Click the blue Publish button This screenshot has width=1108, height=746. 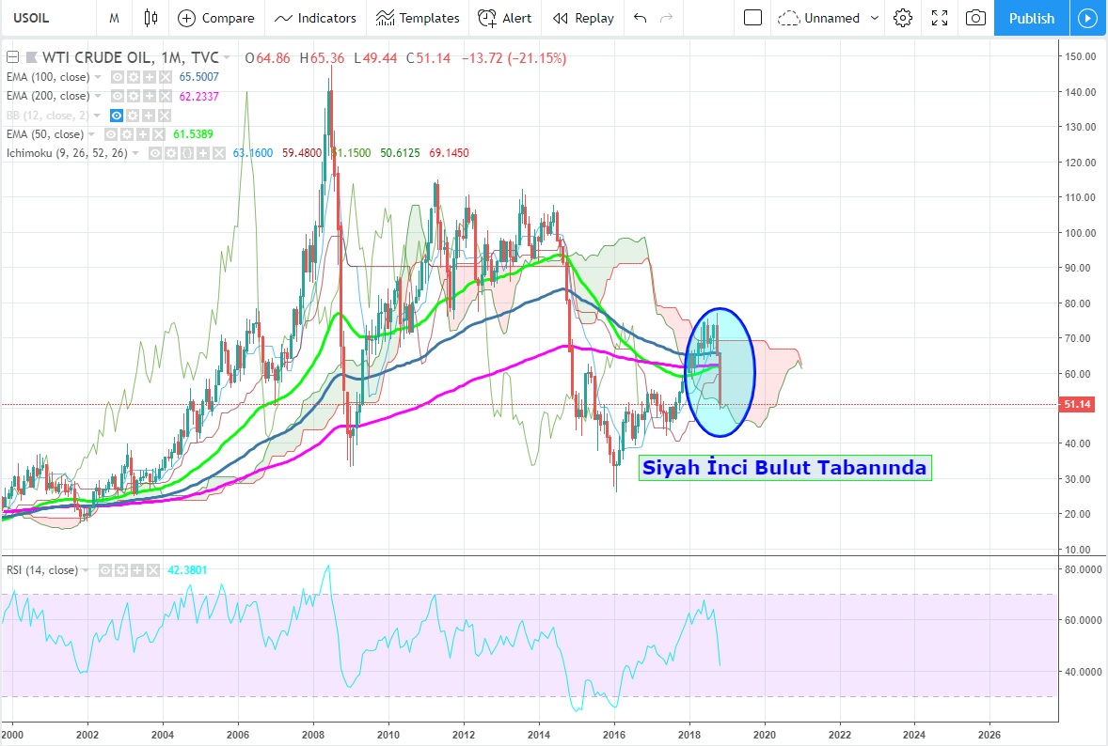coord(1031,18)
